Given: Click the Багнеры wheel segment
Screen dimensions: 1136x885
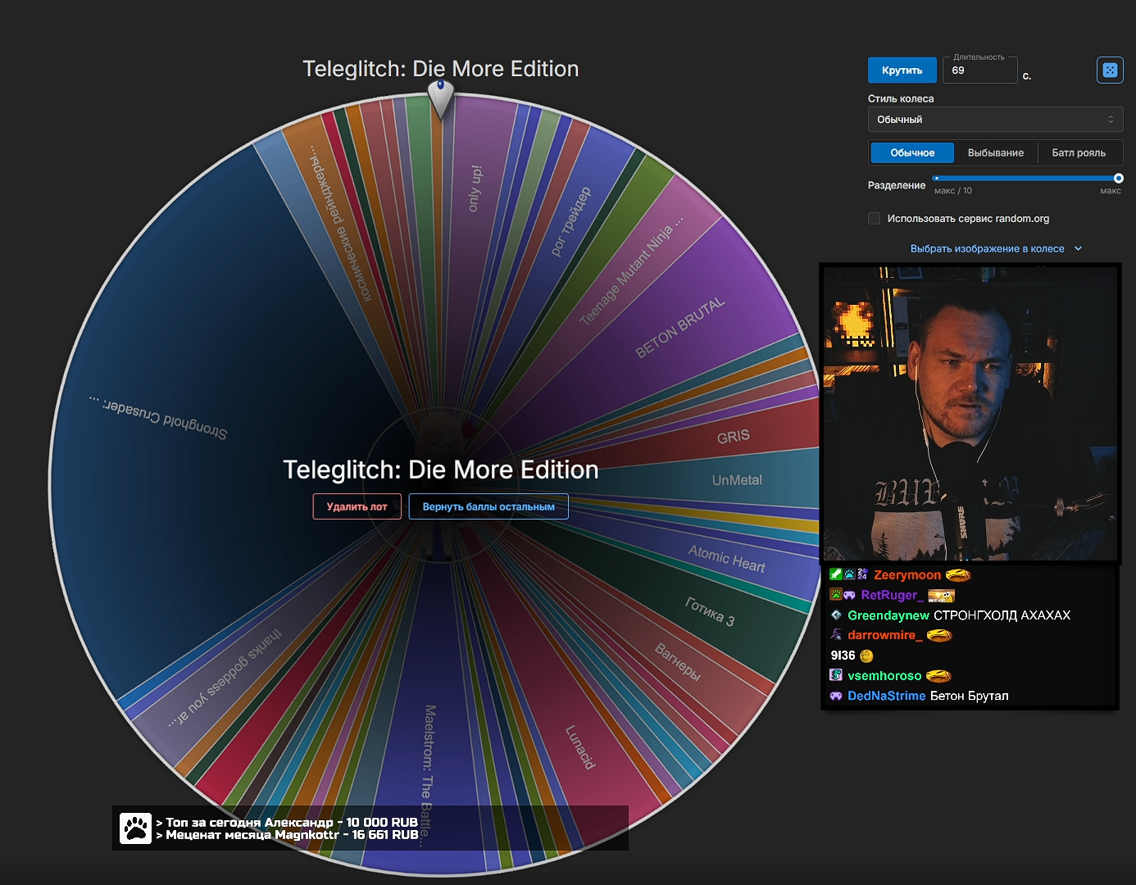Looking at the screenshot, I should [678, 662].
